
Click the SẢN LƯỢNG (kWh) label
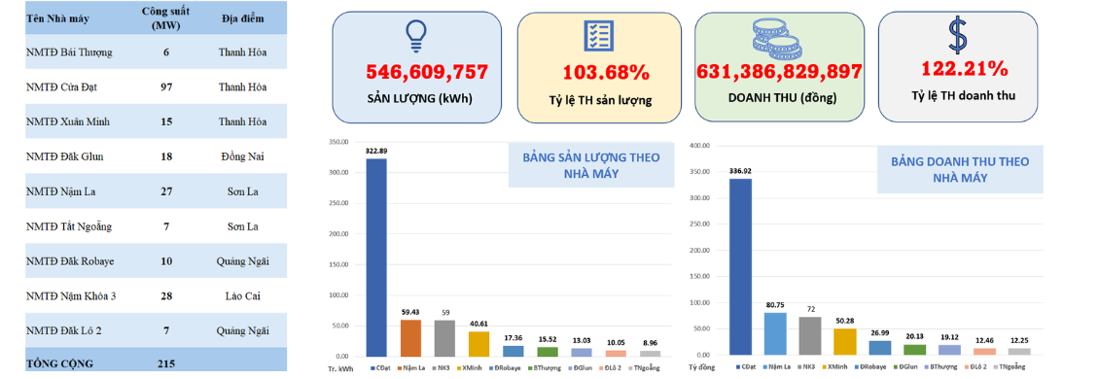(420, 98)
